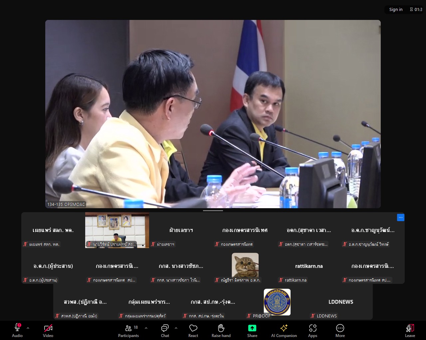The image size is (426, 340).
Task: Turn on the camera with Video button
Action: click(x=48, y=330)
